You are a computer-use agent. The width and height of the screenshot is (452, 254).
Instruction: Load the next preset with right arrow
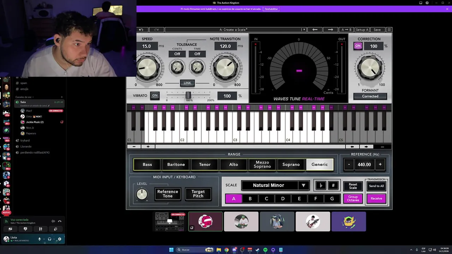point(331,30)
